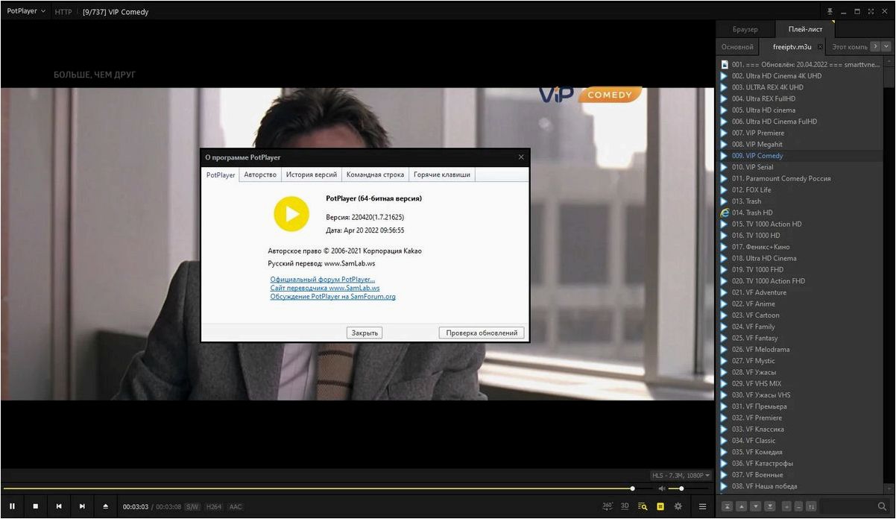Open the playlist tabs list dropdown
Viewport: 896px width, 519px height.
tap(886, 46)
